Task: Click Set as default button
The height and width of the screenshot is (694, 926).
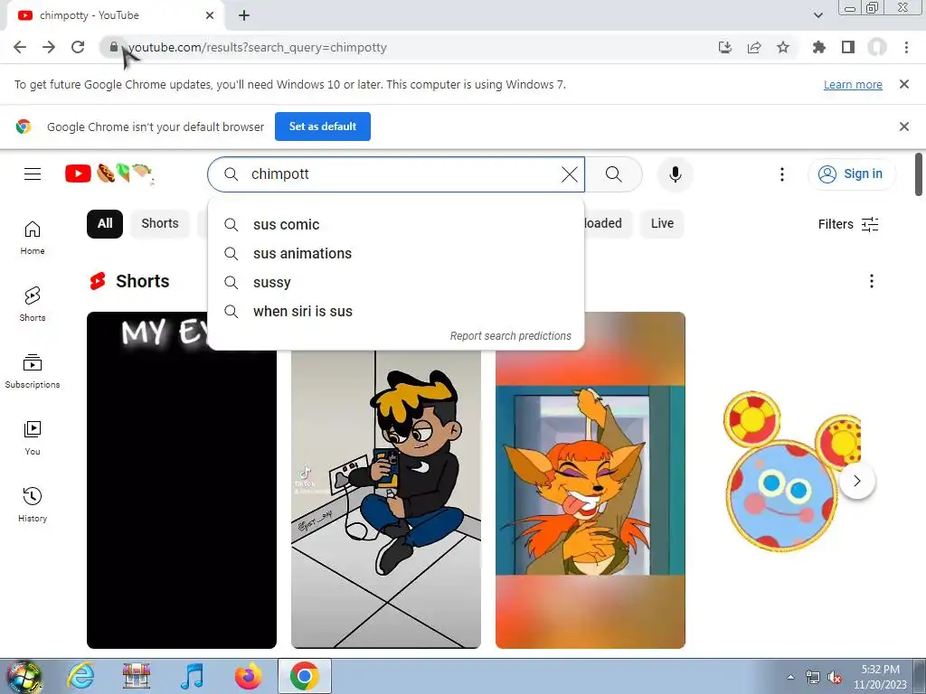Action: pos(323,127)
